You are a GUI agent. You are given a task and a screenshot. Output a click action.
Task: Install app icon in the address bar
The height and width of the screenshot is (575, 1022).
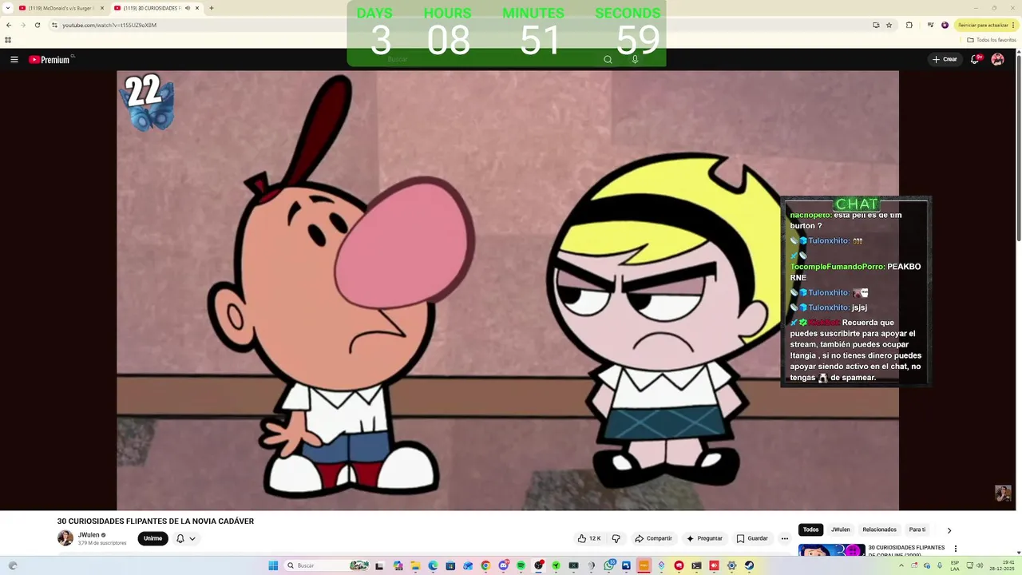pyautogui.click(x=876, y=25)
